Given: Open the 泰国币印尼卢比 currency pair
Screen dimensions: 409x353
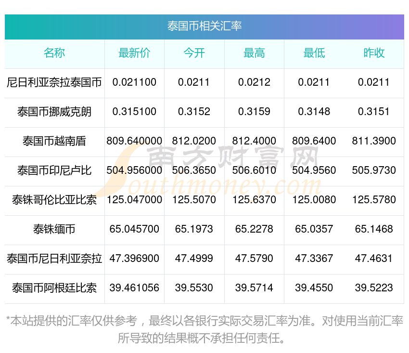Looking at the screenshot, I should (54, 171).
